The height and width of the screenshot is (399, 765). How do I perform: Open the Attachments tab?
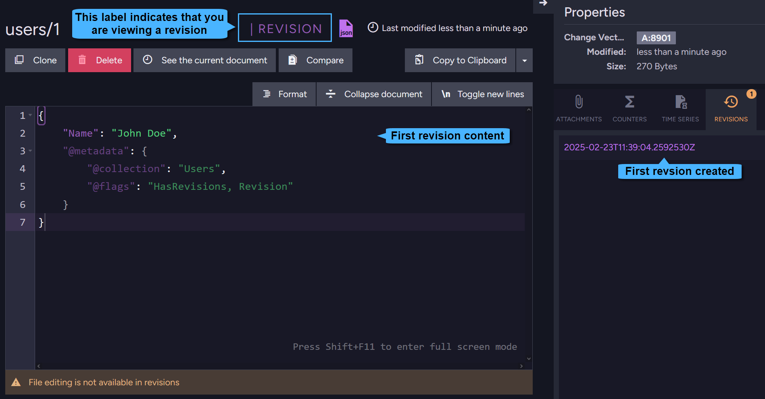pos(579,109)
